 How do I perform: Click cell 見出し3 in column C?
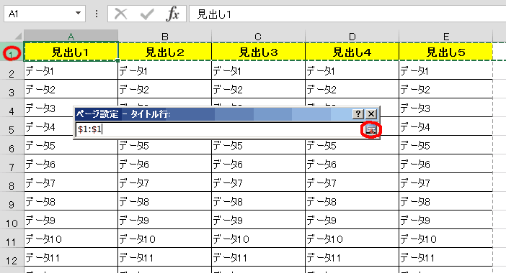coord(259,52)
